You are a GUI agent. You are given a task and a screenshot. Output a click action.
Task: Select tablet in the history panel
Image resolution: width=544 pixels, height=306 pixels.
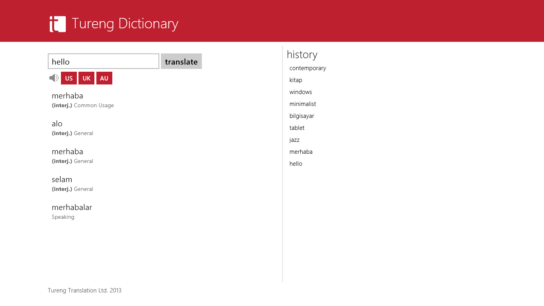point(297,128)
